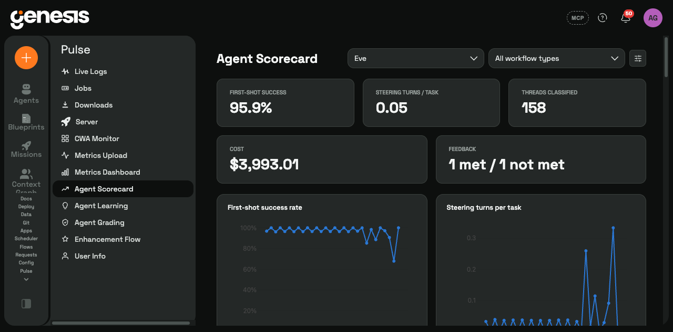Click the First-Shot Success 95.9% card
The height and width of the screenshot is (332, 673).
pyautogui.click(x=285, y=103)
